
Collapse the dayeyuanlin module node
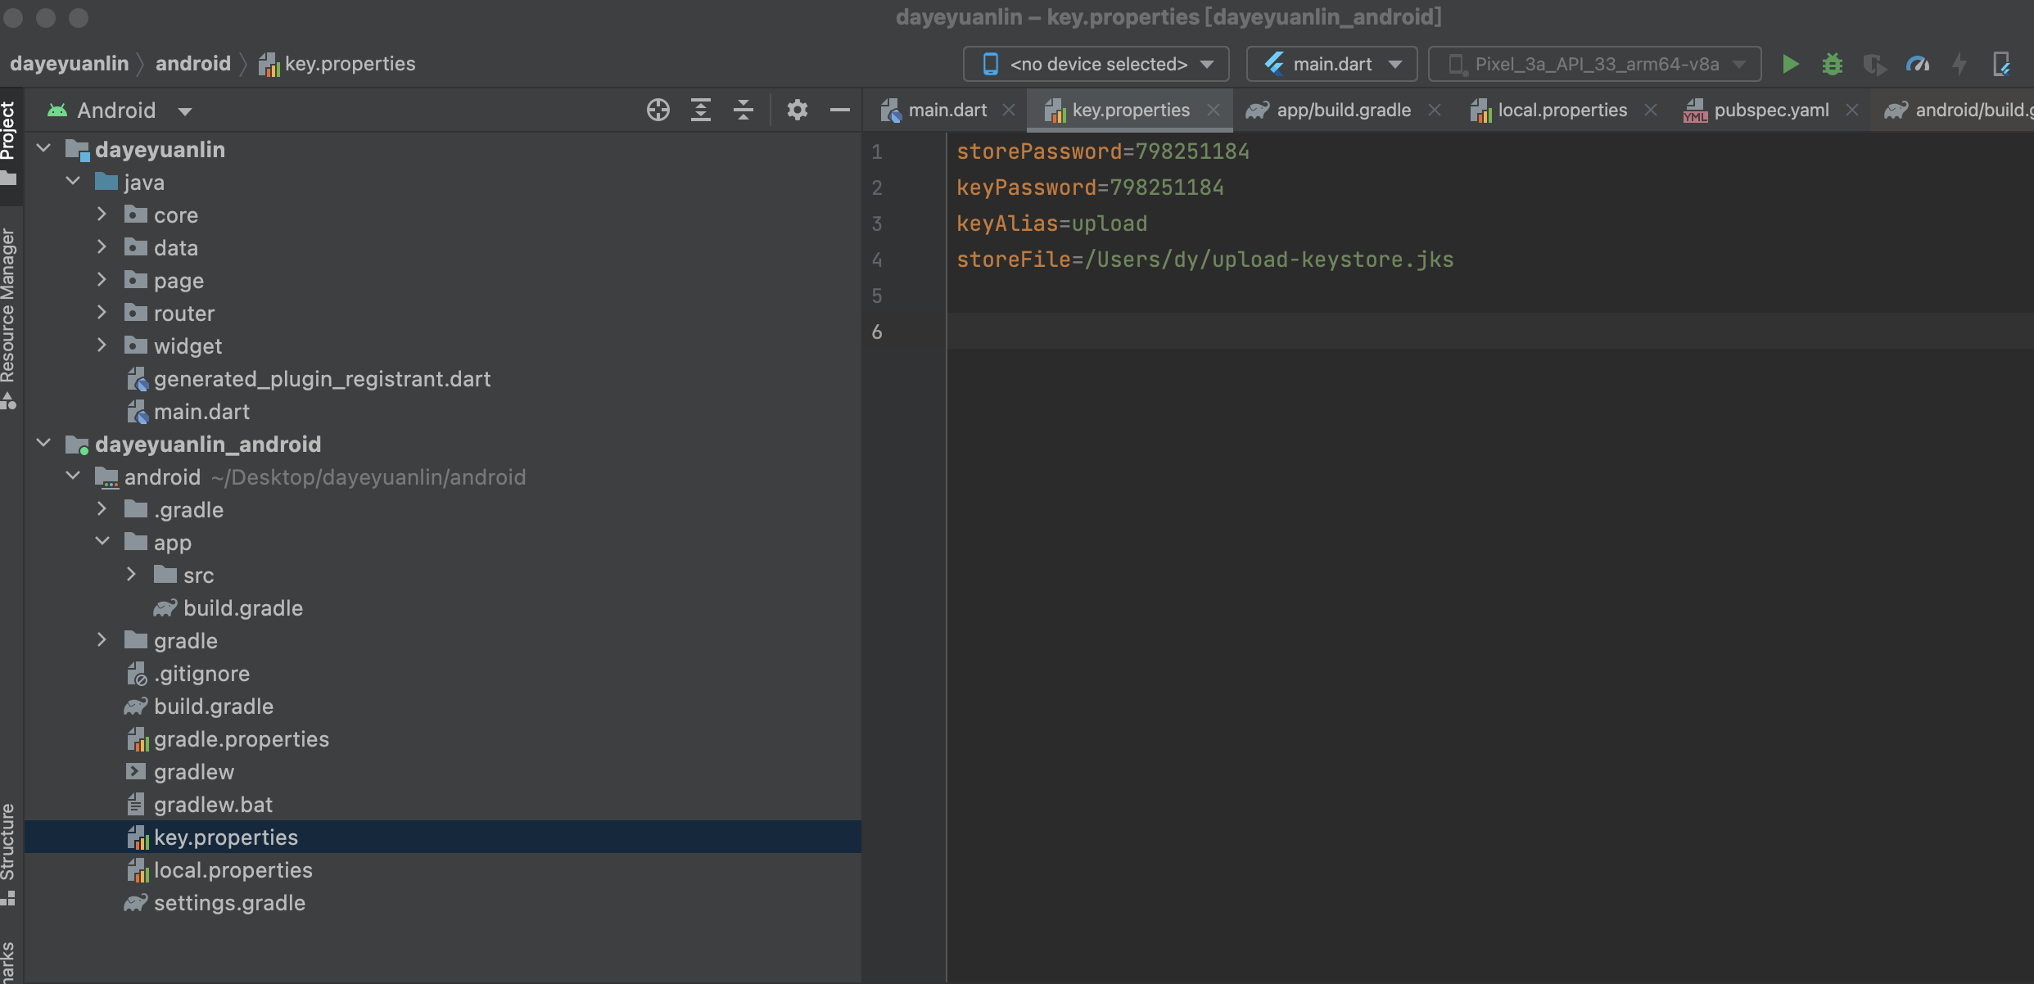coord(44,149)
